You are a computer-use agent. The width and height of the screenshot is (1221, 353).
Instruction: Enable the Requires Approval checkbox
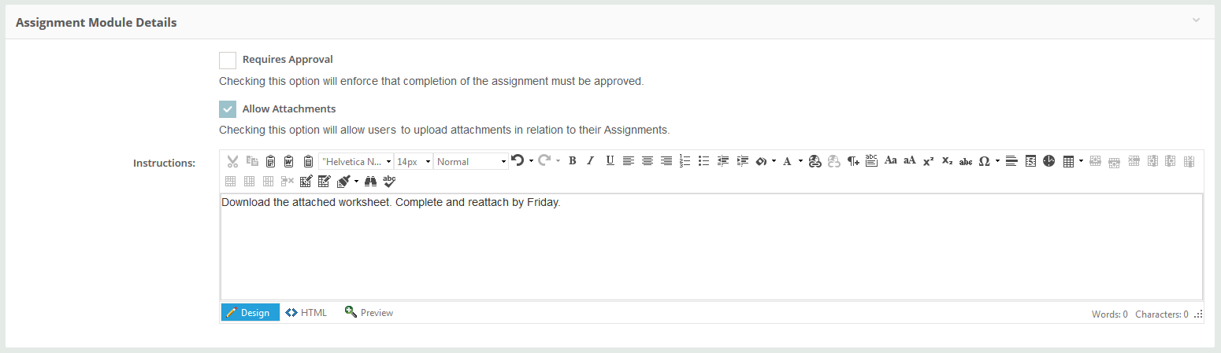coord(228,61)
